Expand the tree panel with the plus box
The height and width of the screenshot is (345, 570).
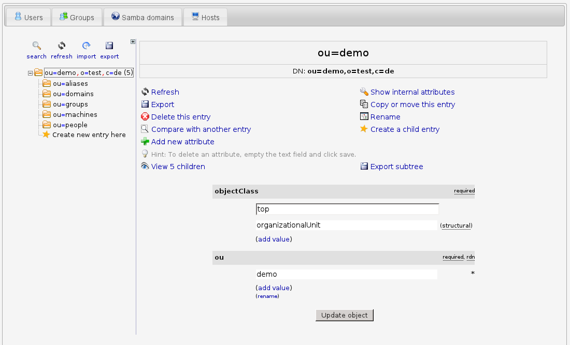click(133, 42)
